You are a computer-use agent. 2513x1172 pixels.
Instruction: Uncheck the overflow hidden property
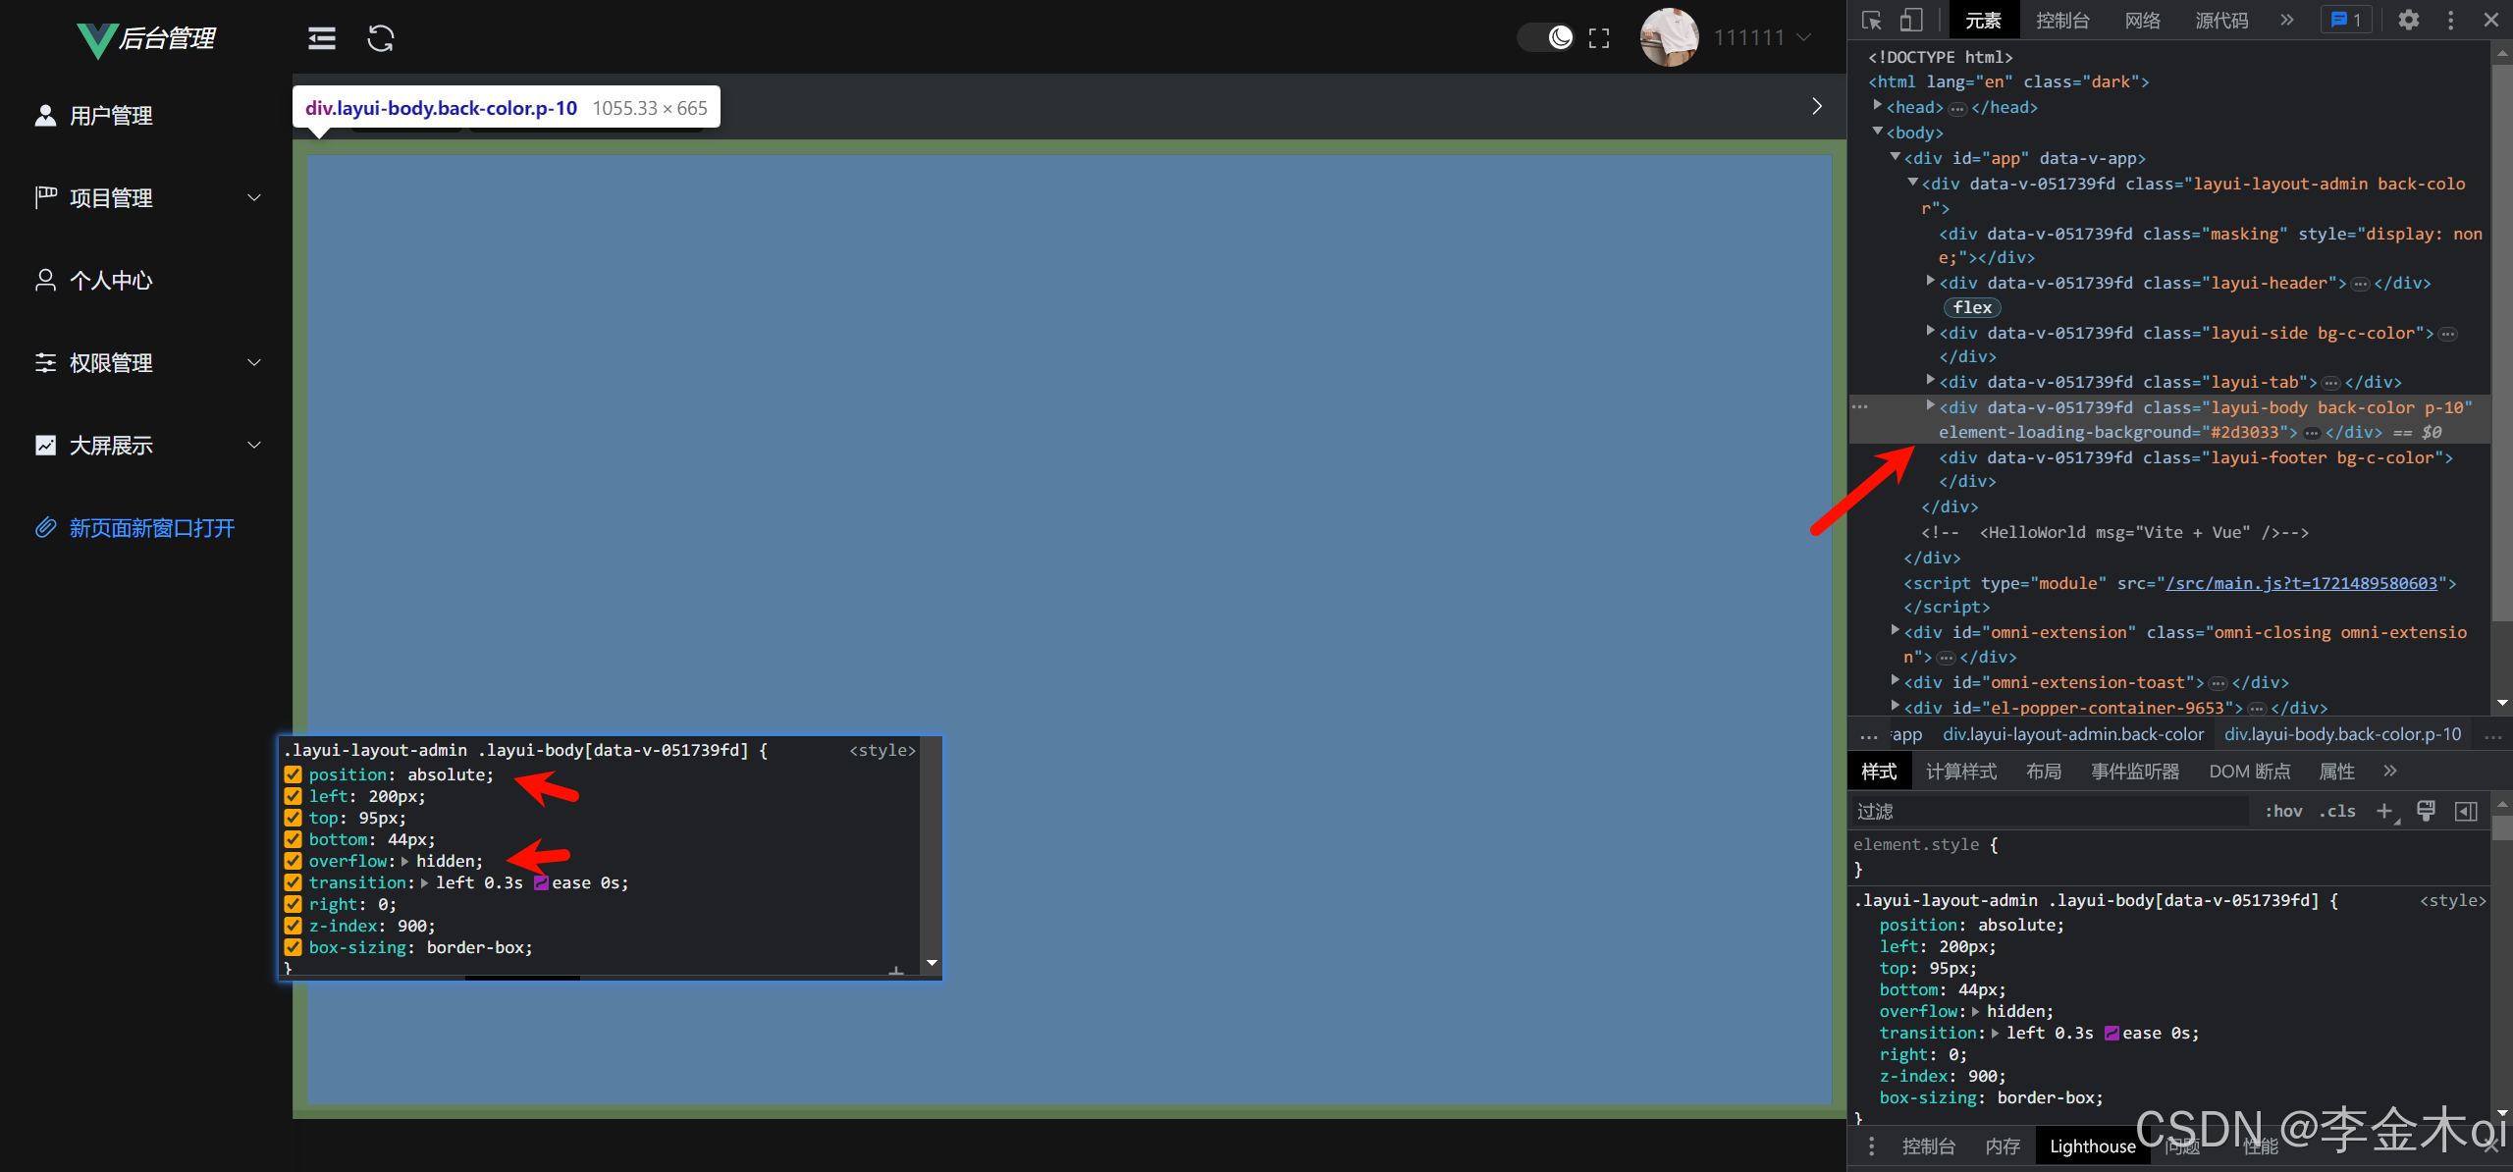click(293, 861)
